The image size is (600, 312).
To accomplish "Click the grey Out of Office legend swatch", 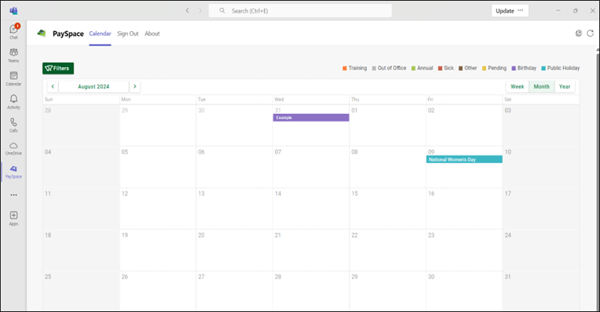I will [374, 68].
